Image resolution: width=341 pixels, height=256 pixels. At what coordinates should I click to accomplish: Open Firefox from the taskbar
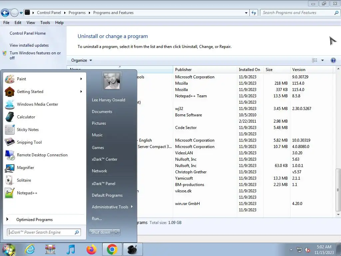click(x=91, y=249)
